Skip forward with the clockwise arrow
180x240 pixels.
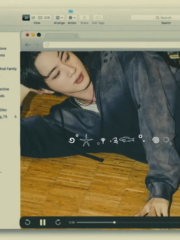[58, 222]
